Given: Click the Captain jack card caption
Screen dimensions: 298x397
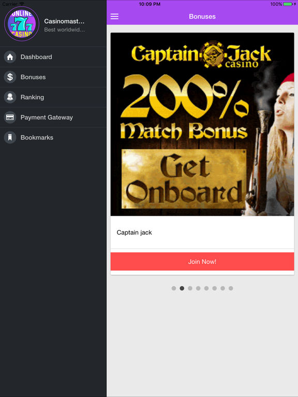Looking at the screenshot, I should (x=134, y=233).
